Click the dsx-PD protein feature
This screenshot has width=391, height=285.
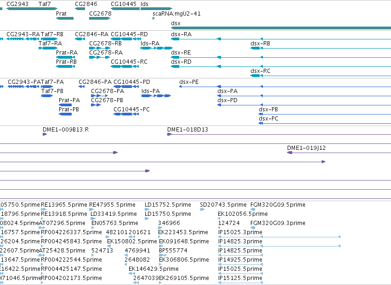click(x=304, y=105)
